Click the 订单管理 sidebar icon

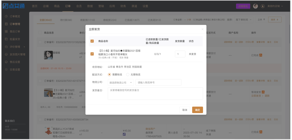point(6,24)
